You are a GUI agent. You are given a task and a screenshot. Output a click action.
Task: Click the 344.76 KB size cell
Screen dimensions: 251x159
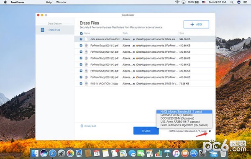tap(185, 39)
